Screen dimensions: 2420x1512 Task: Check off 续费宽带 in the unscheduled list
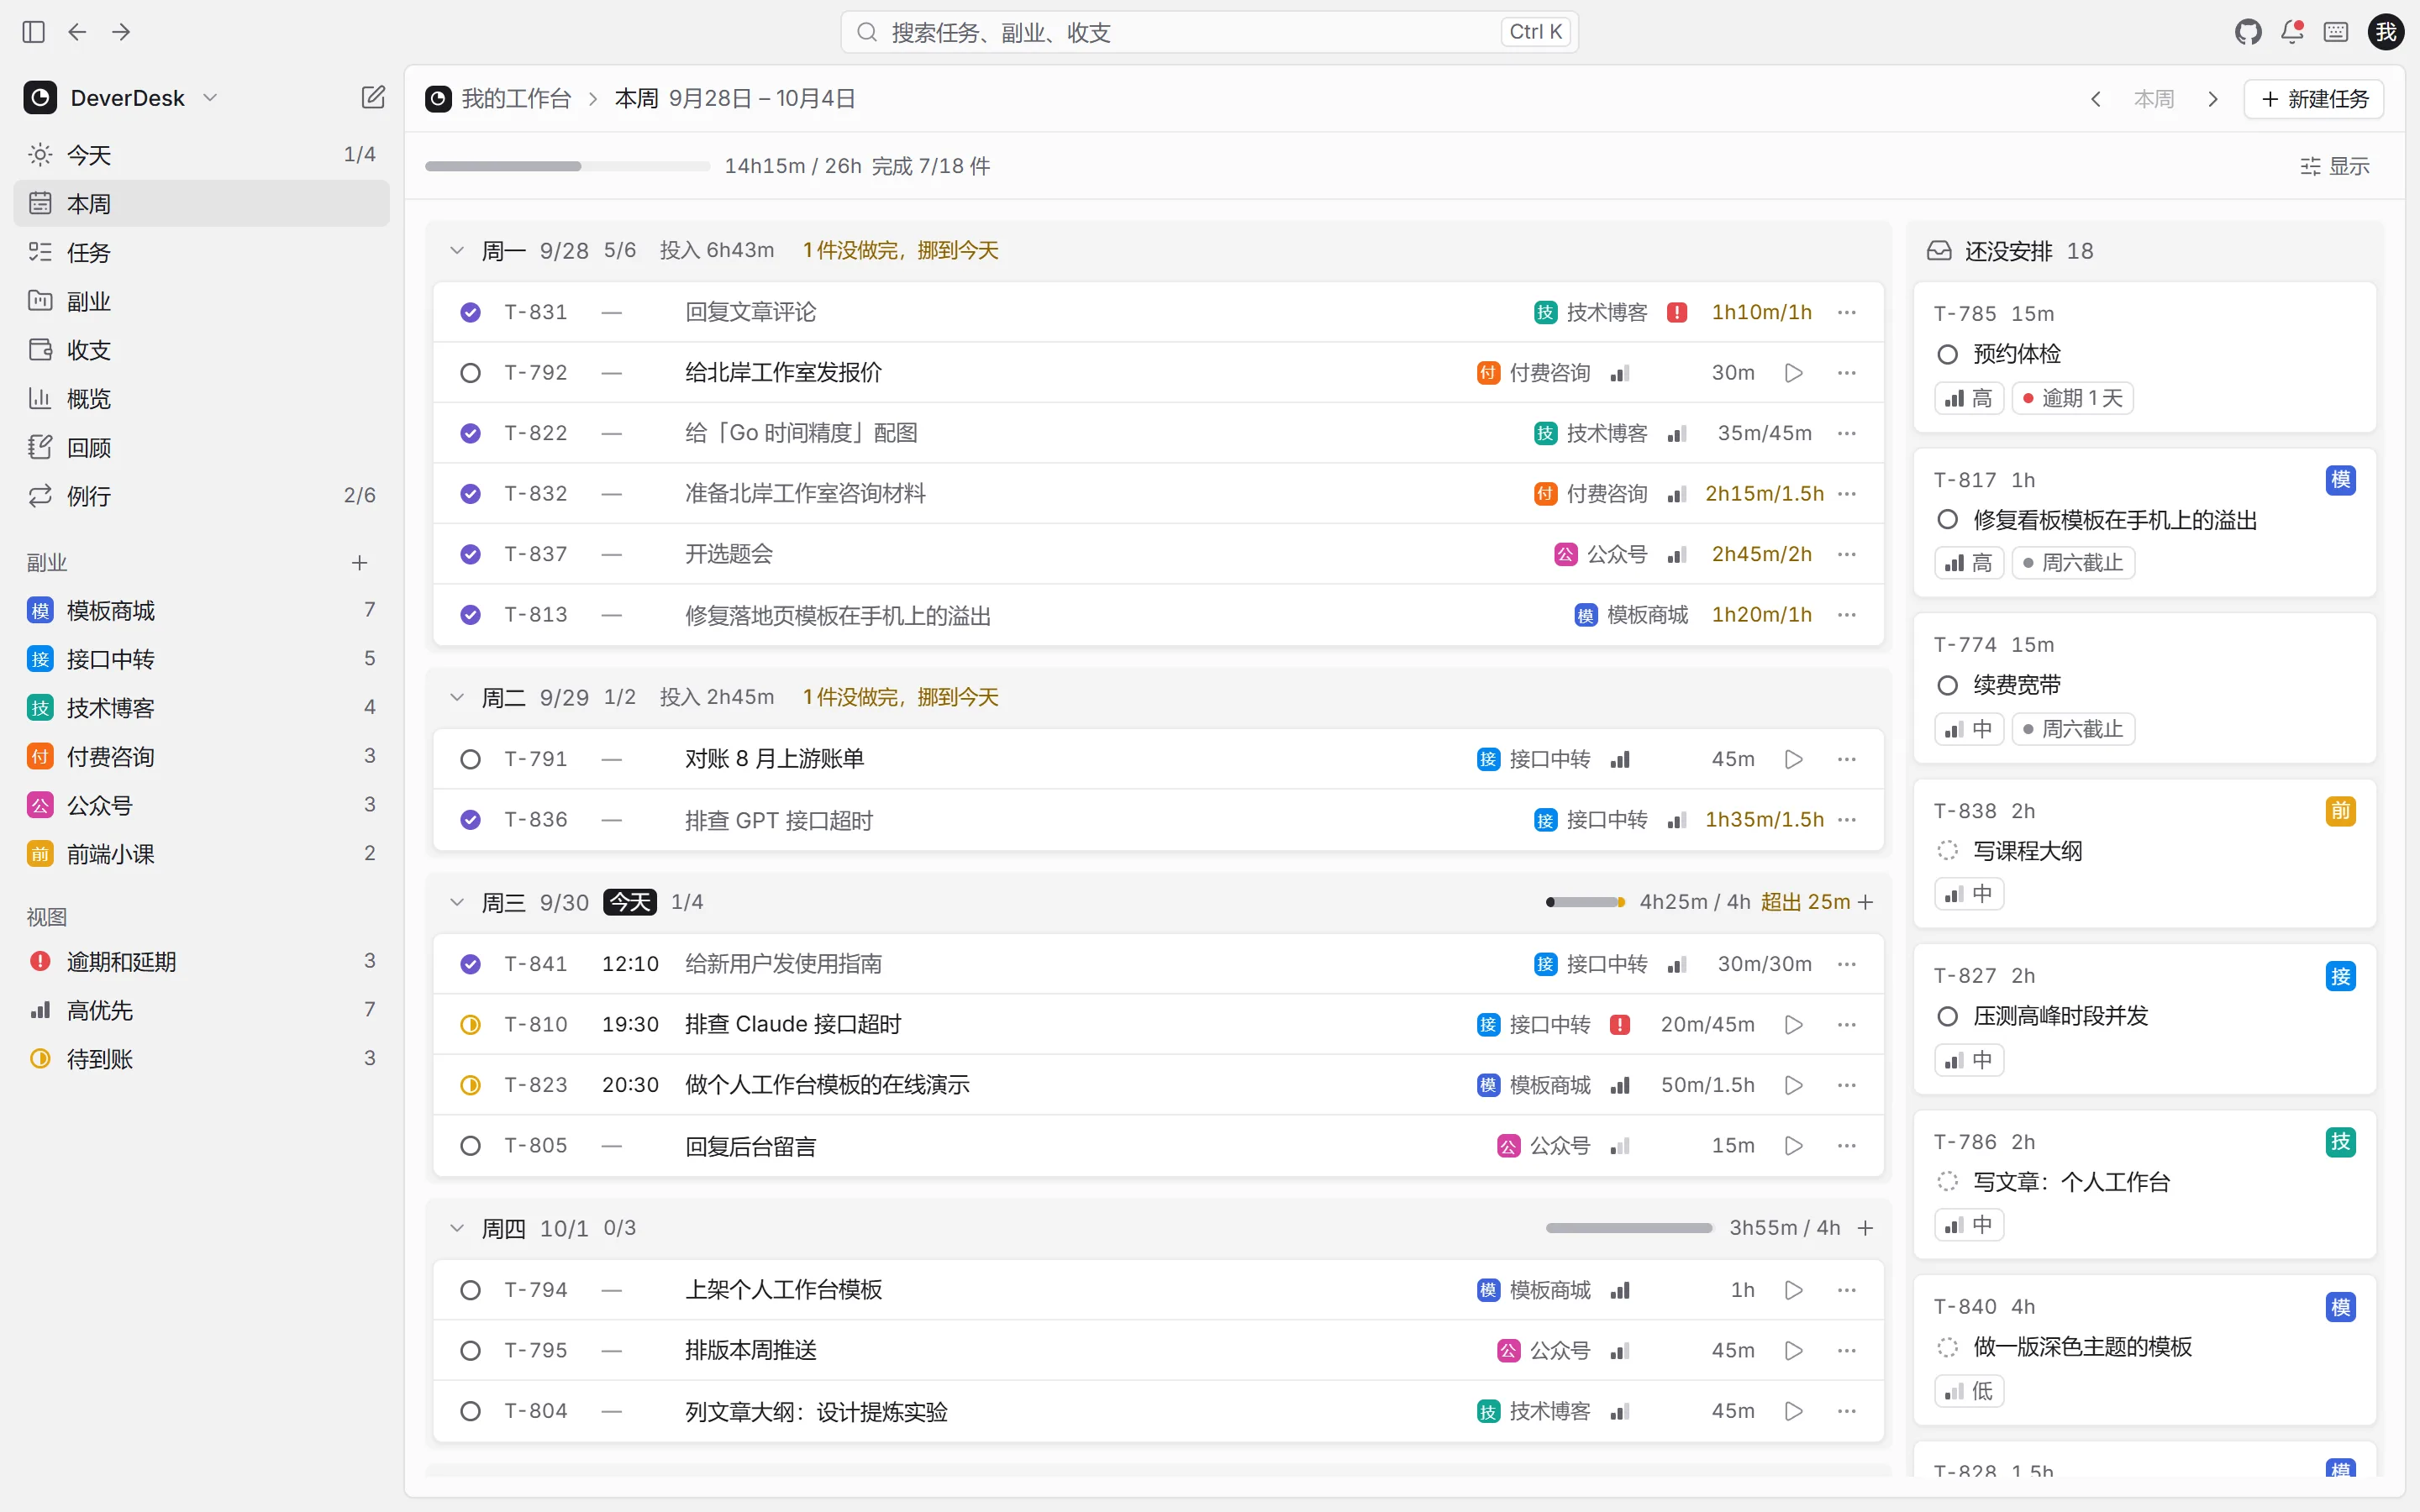tap(1947, 685)
